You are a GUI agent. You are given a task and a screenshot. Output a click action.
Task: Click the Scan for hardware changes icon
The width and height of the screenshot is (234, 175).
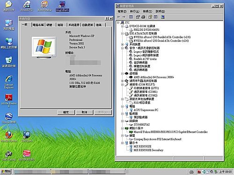click(x=163, y=17)
